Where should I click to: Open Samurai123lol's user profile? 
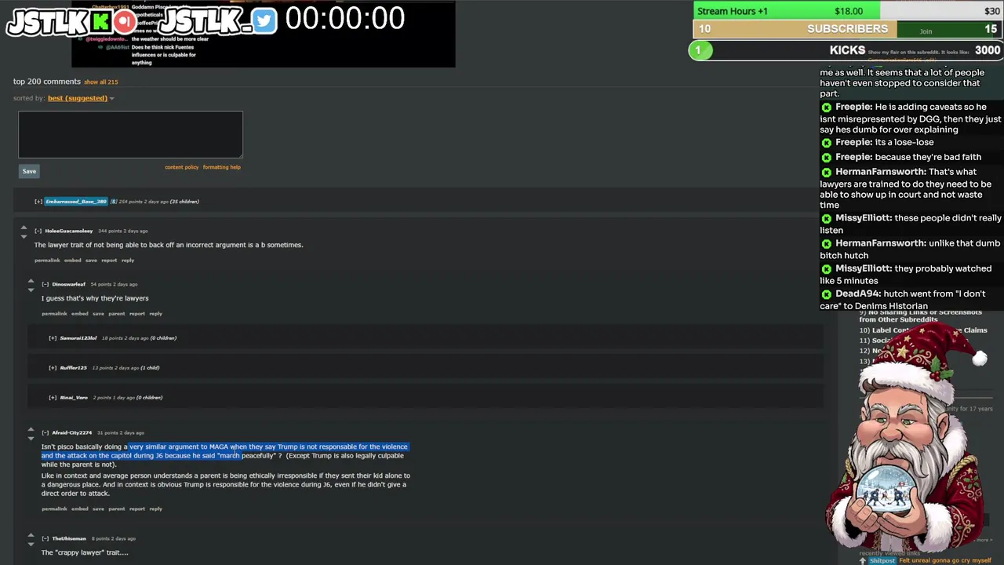pos(78,338)
